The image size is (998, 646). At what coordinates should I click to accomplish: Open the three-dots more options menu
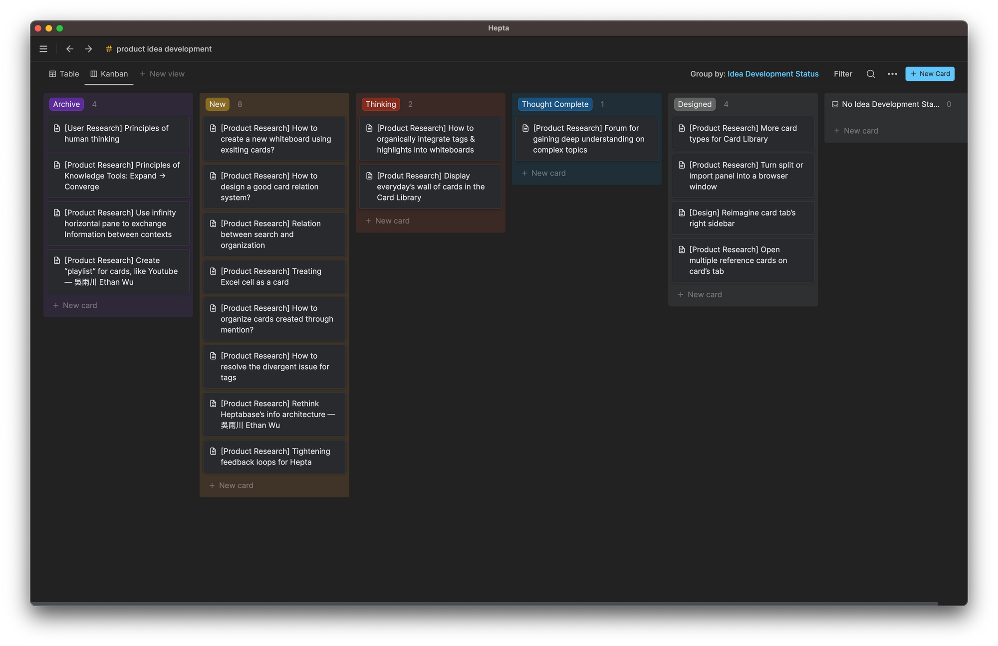(x=892, y=74)
